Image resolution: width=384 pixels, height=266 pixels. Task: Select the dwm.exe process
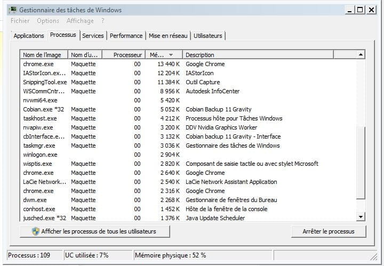click(x=188, y=200)
